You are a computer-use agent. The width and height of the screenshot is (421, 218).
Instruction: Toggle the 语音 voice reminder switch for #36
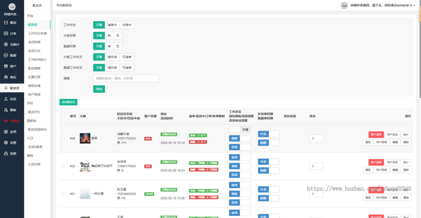(x=240, y=147)
